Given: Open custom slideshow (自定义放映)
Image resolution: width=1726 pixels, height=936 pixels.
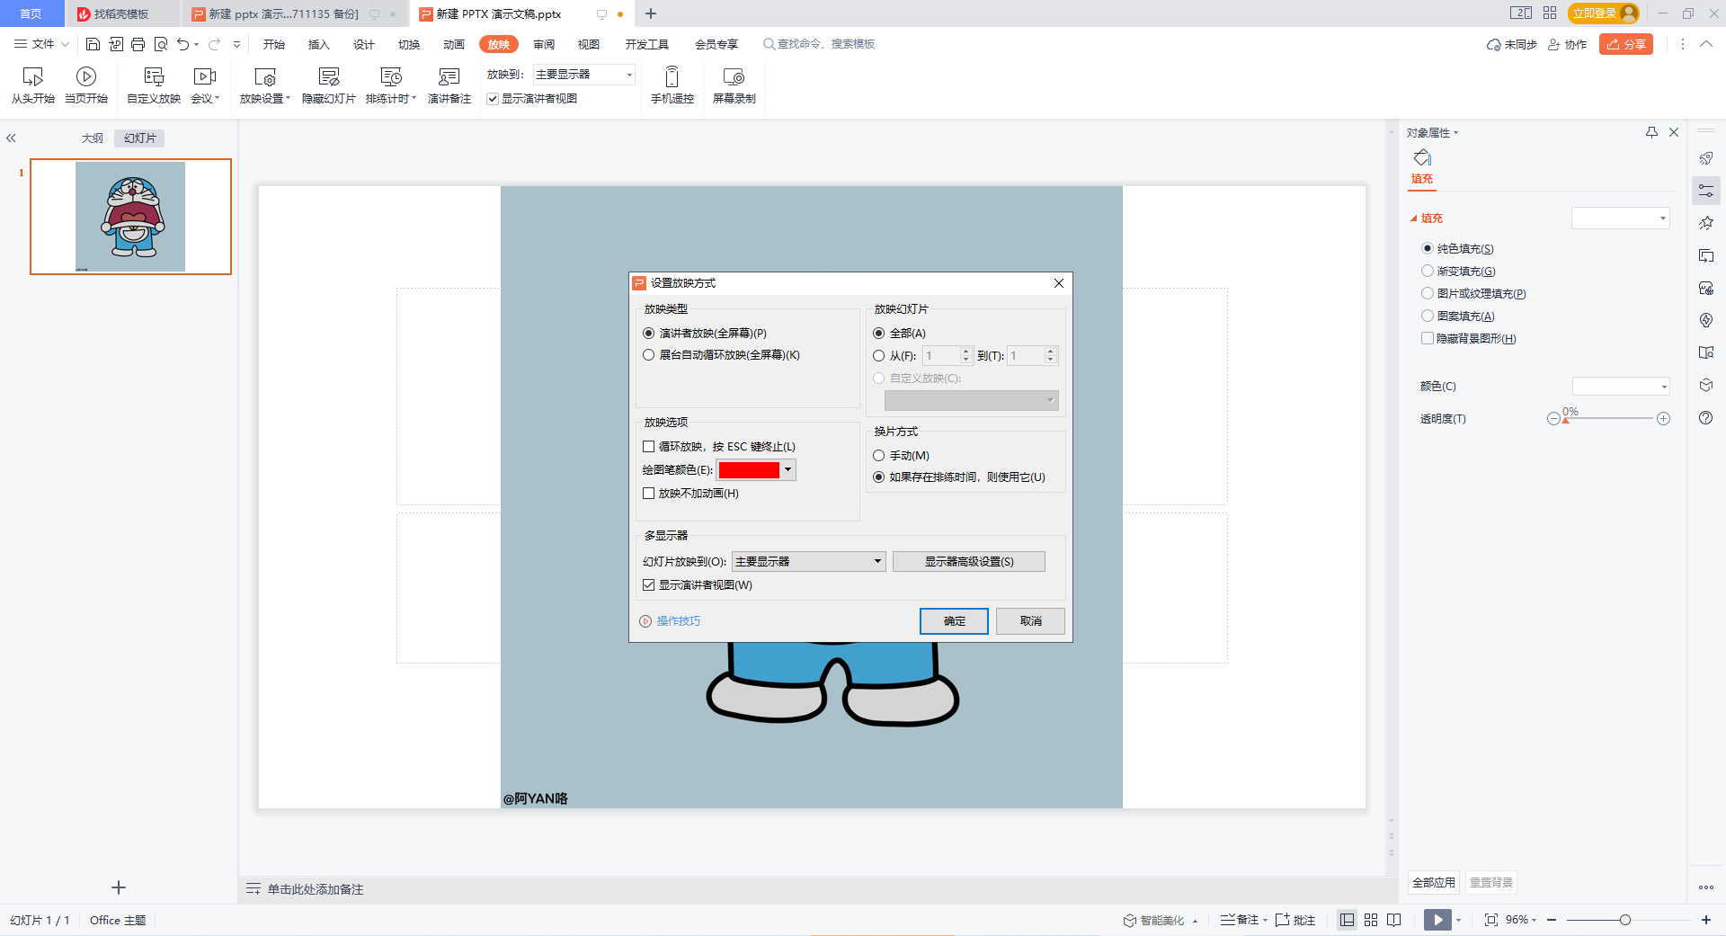Looking at the screenshot, I should tap(154, 85).
